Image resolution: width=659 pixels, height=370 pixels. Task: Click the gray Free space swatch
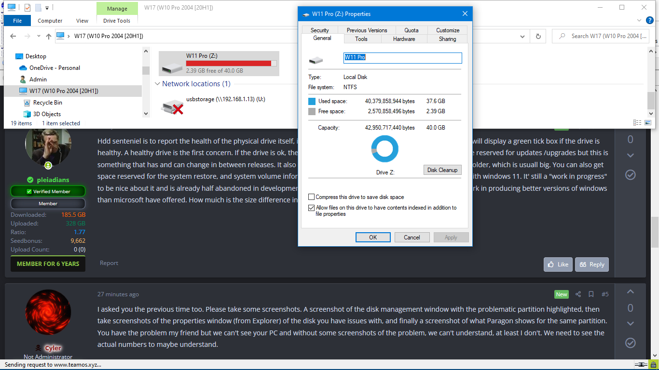[x=312, y=111]
